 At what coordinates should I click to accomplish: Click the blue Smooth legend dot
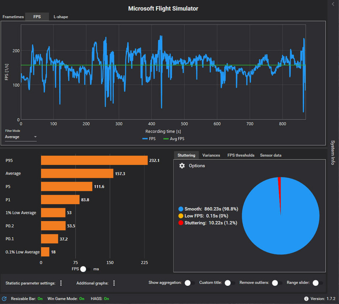coord(181,209)
